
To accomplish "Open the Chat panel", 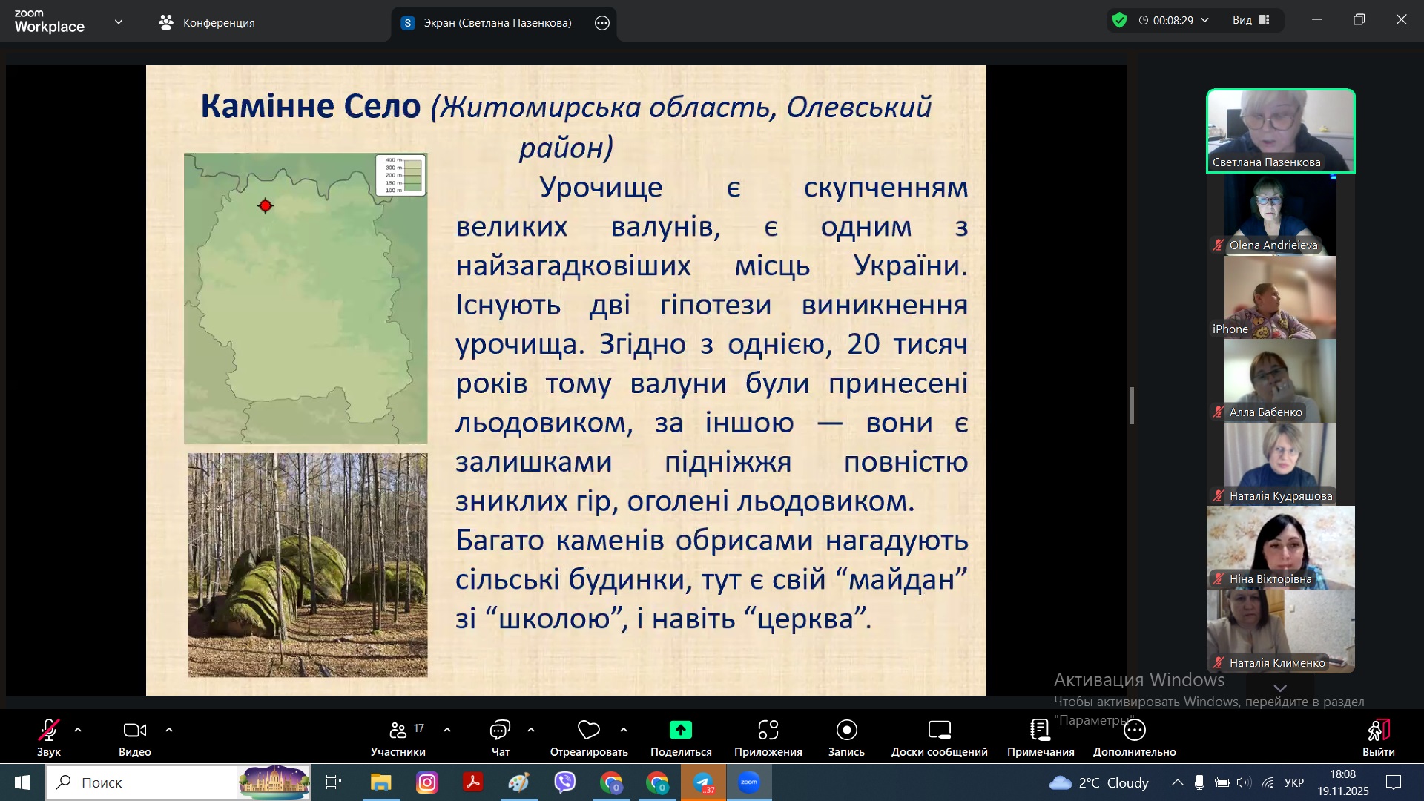I will (x=500, y=731).
